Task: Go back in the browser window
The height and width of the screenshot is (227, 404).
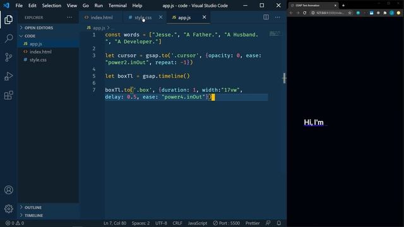Action: pyautogui.click(x=291, y=13)
